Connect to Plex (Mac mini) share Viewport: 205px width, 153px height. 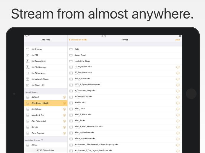click(45, 121)
